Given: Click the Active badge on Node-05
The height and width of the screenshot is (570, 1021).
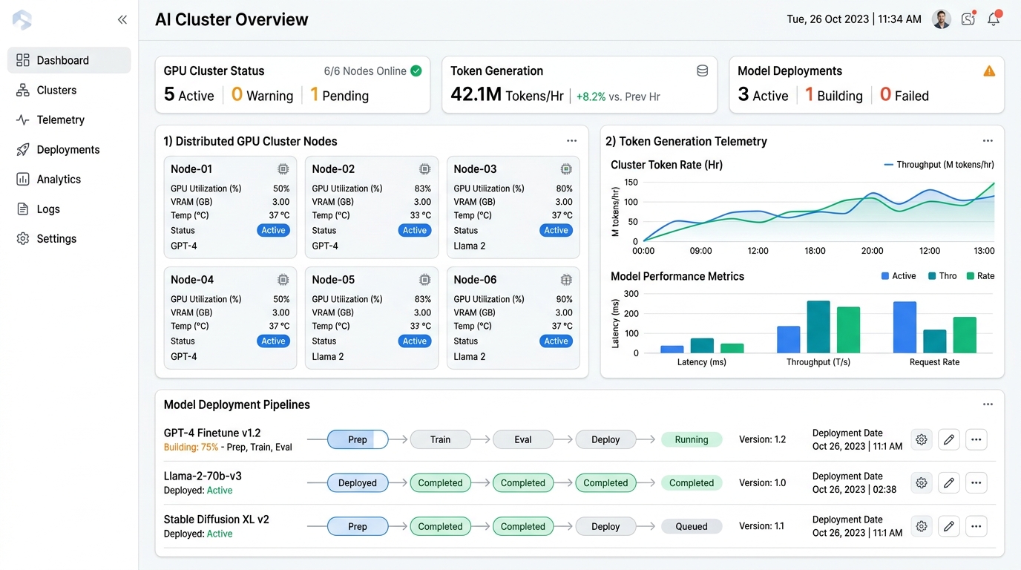Looking at the screenshot, I should point(415,341).
